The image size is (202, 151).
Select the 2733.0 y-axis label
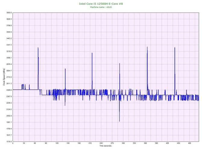click(9, 77)
